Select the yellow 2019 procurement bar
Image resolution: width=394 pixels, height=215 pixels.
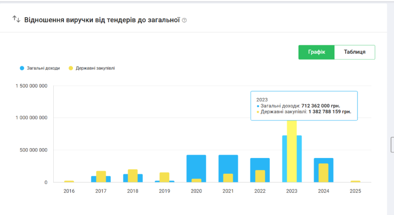point(164,178)
